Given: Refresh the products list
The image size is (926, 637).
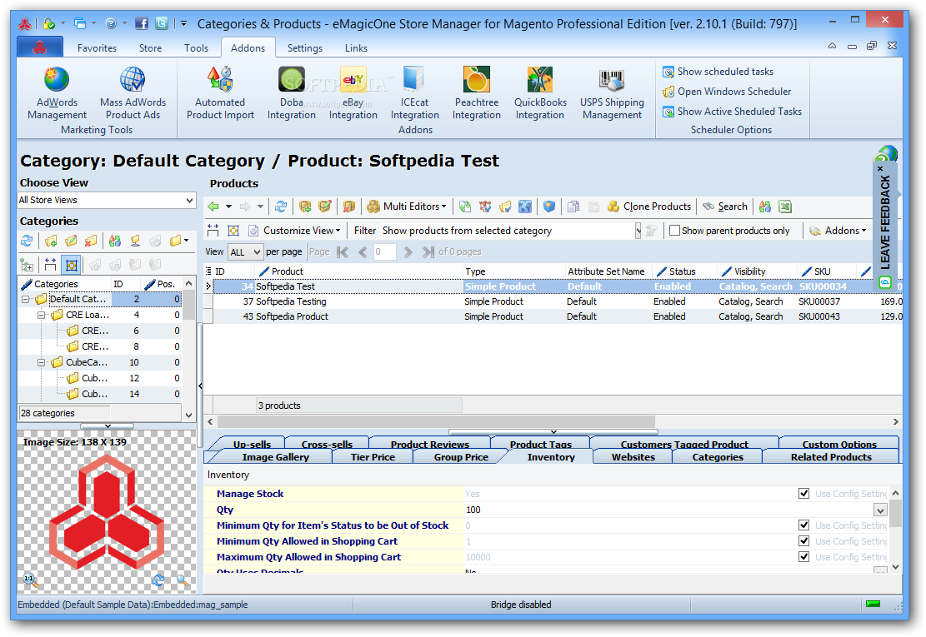Looking at the screenshot, I should pos(281,207).
